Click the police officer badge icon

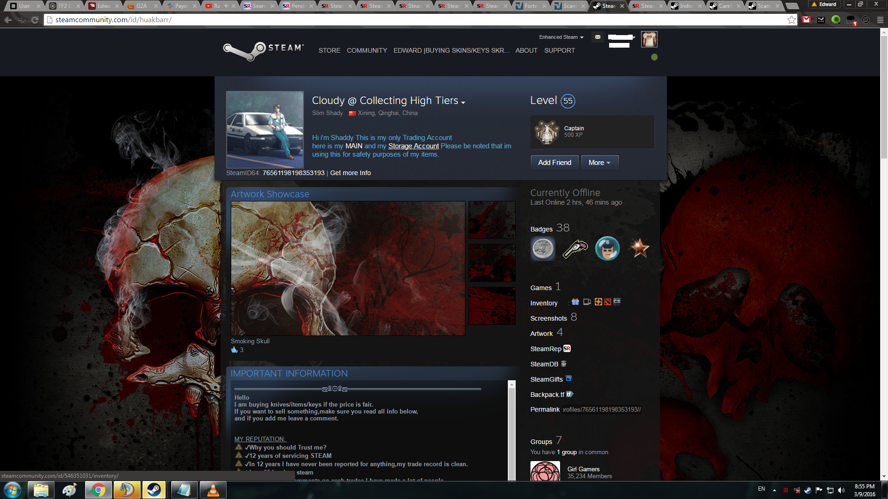pos(607,249)
